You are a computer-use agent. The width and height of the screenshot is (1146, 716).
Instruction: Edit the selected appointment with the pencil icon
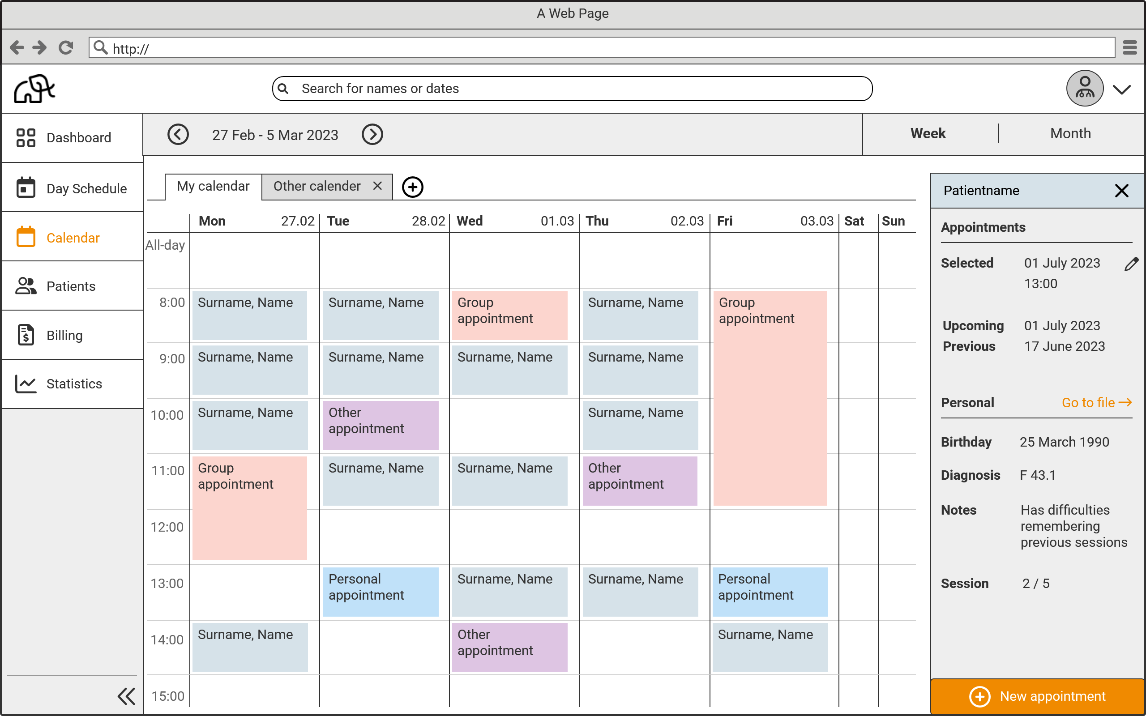tap(1132, 264)
